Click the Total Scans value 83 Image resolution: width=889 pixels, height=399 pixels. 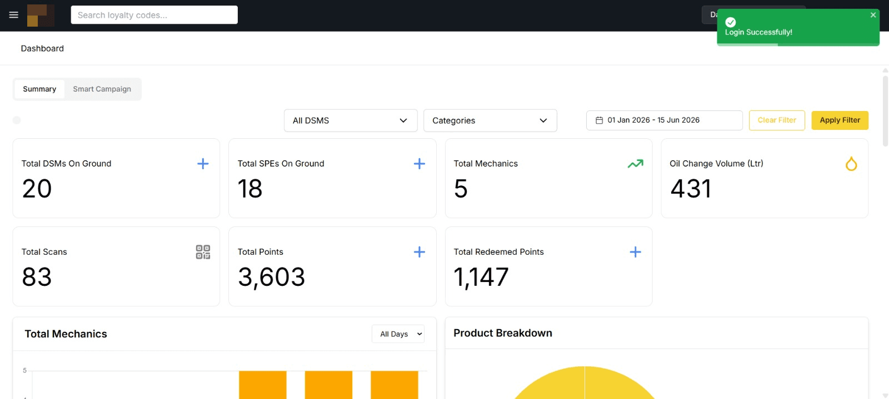pyautogui.click(x=37, y=277)
